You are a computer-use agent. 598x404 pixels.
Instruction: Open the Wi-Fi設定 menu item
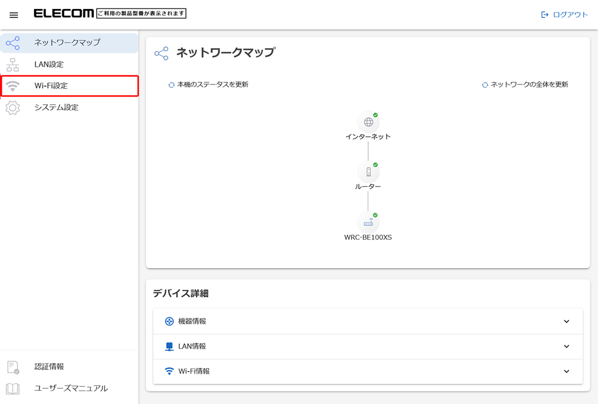click(51, 86)
